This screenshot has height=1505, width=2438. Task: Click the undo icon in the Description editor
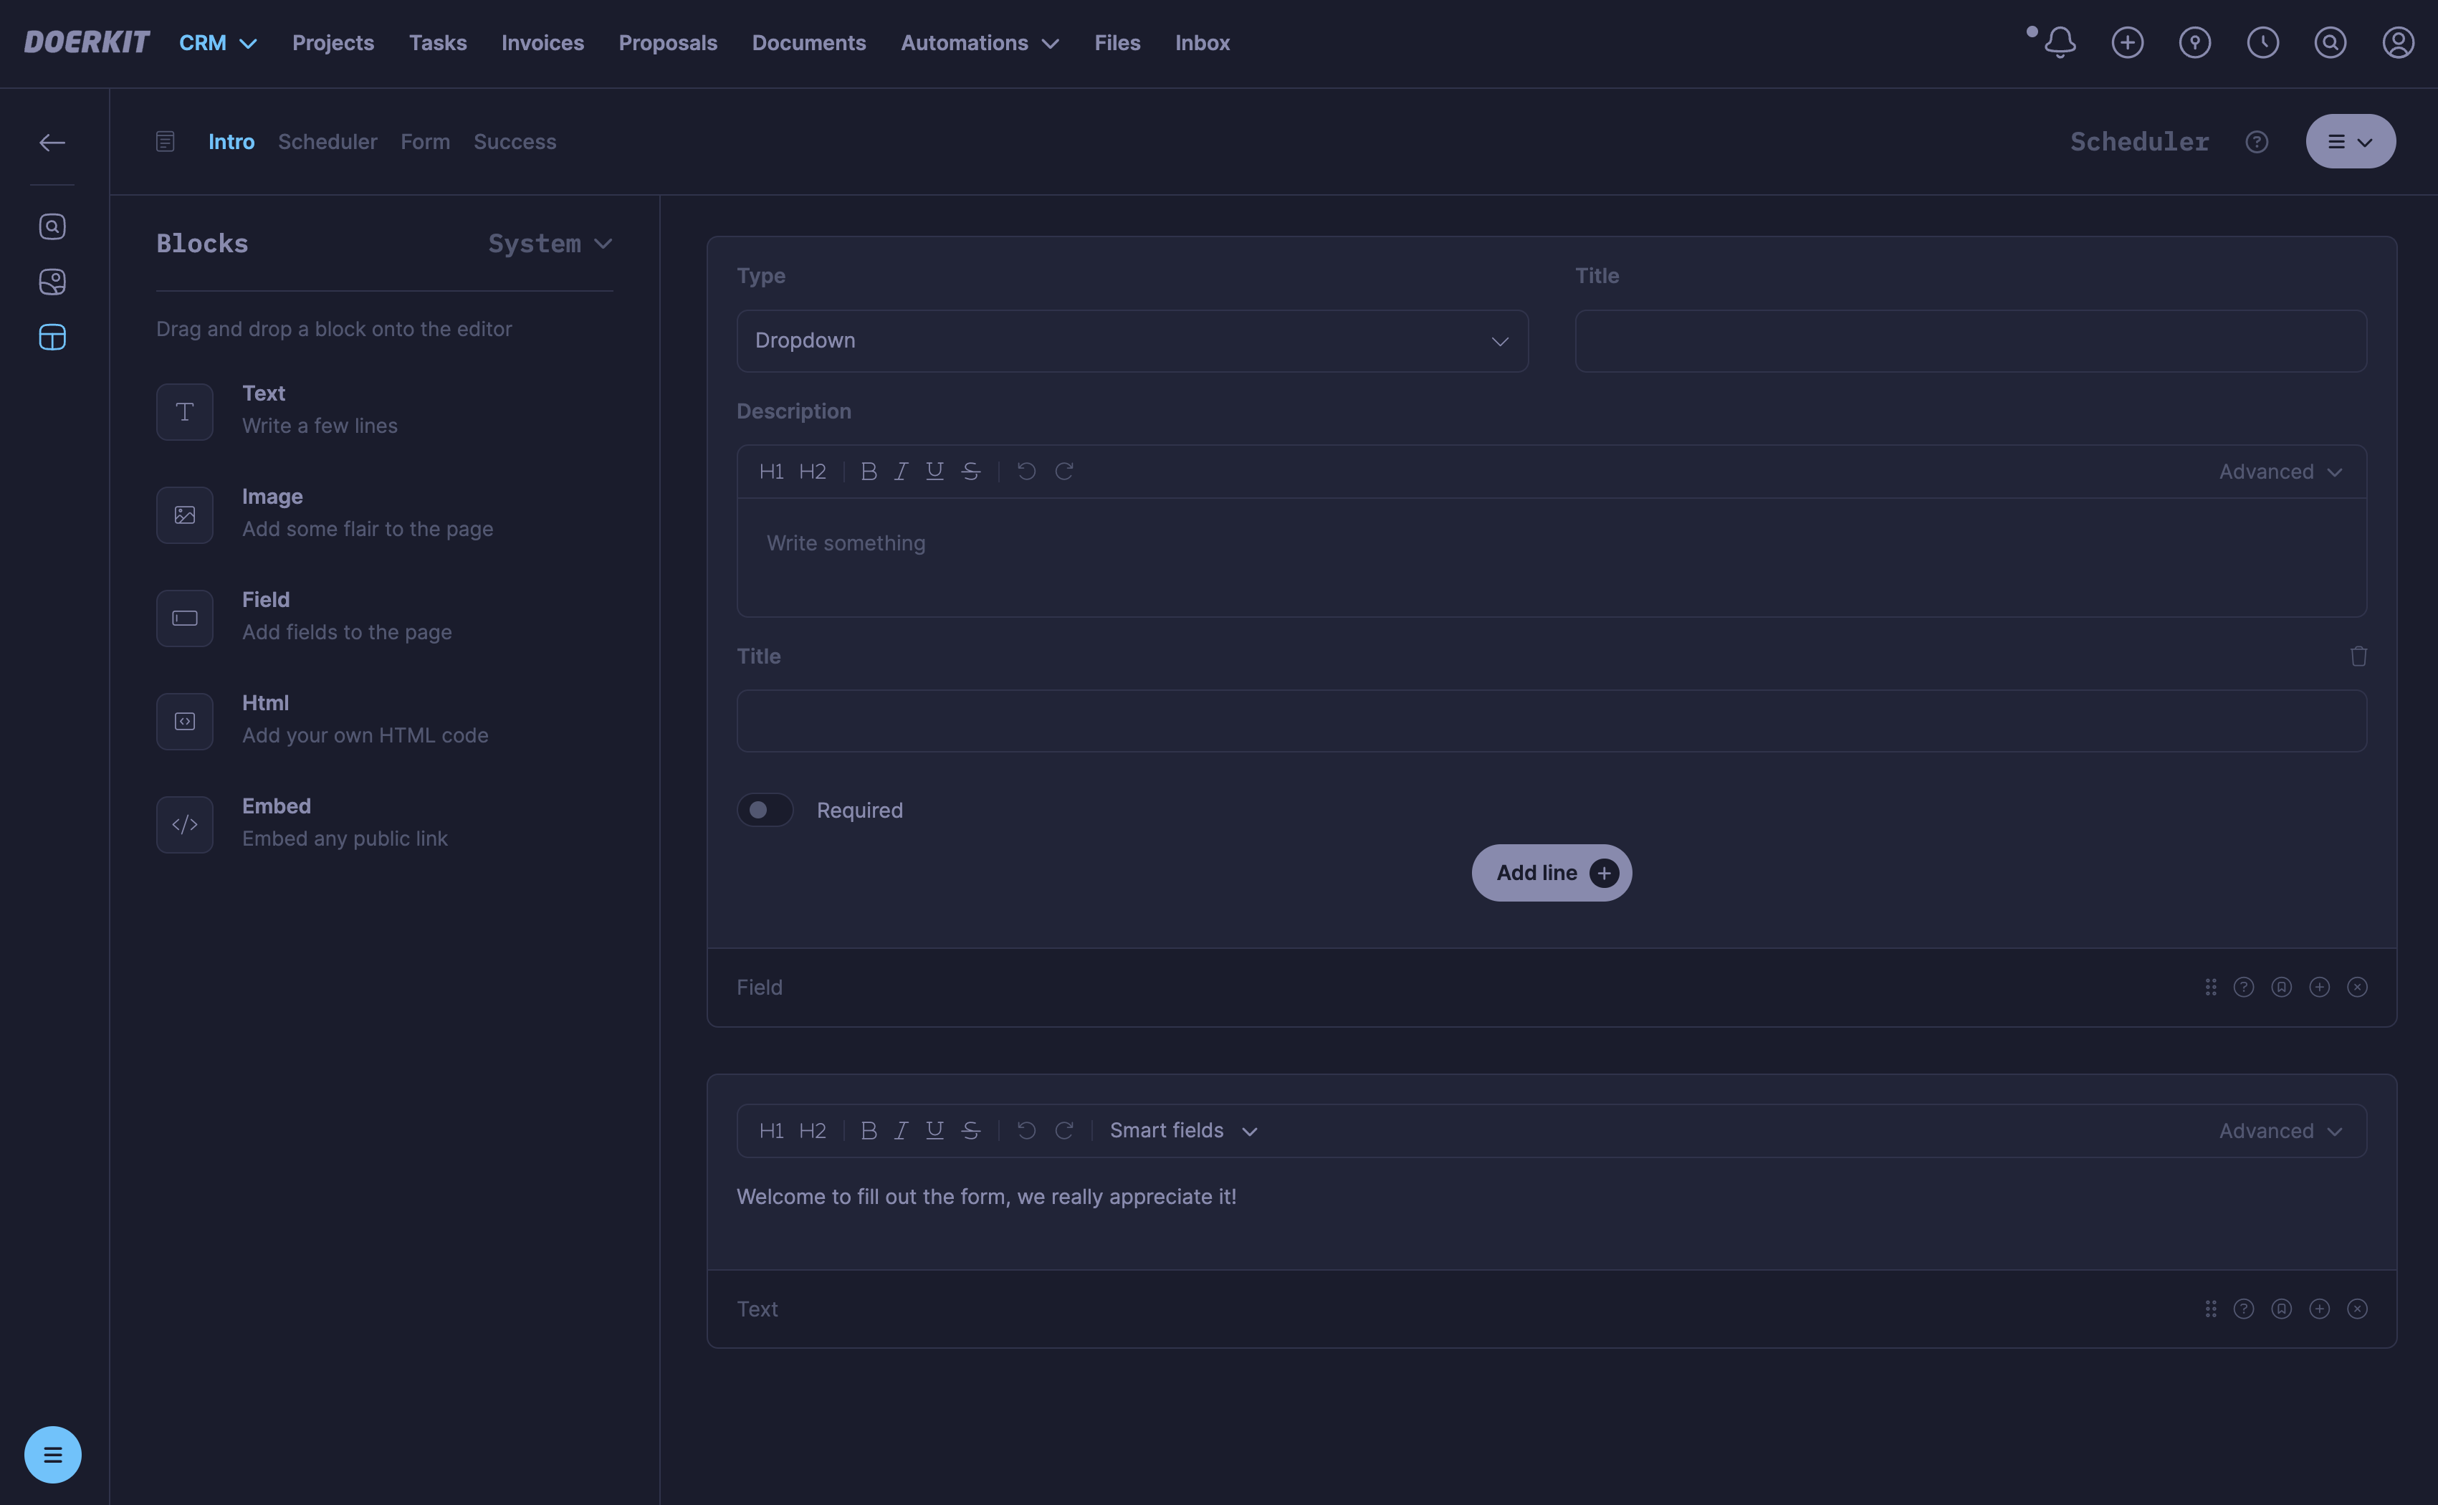[x=1026, y=472]
